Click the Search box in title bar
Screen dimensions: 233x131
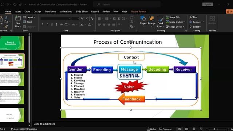click(127, 4)
